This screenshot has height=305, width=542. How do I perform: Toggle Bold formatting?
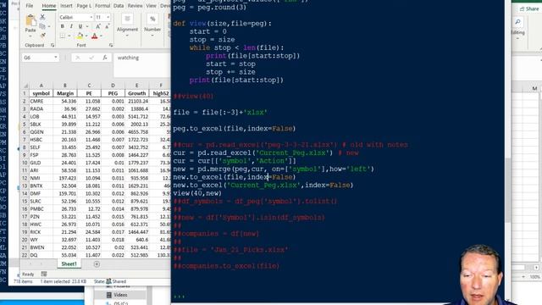[62, 26]
